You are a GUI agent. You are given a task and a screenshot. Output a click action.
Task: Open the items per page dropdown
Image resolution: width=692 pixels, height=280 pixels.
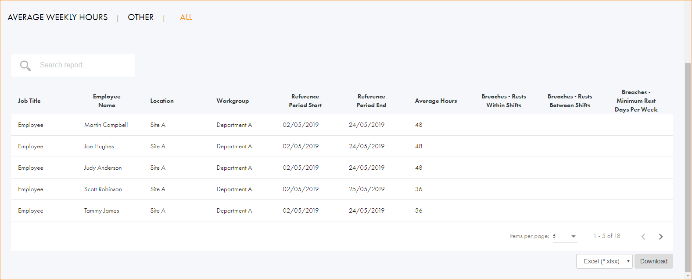pos(565,236)
